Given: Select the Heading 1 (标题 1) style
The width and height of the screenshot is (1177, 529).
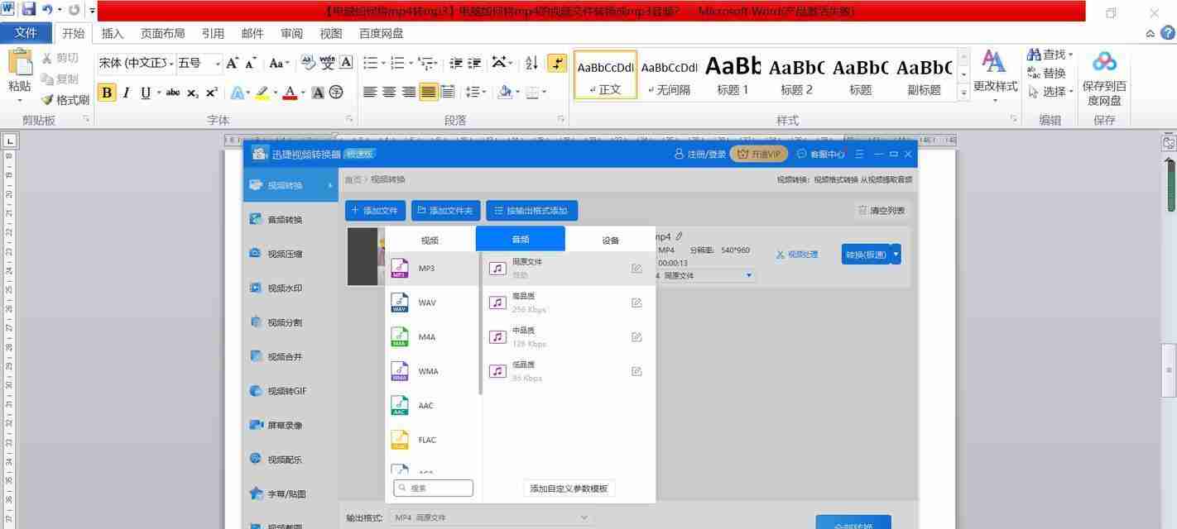Looking at the screenshot, I should 733,74.
